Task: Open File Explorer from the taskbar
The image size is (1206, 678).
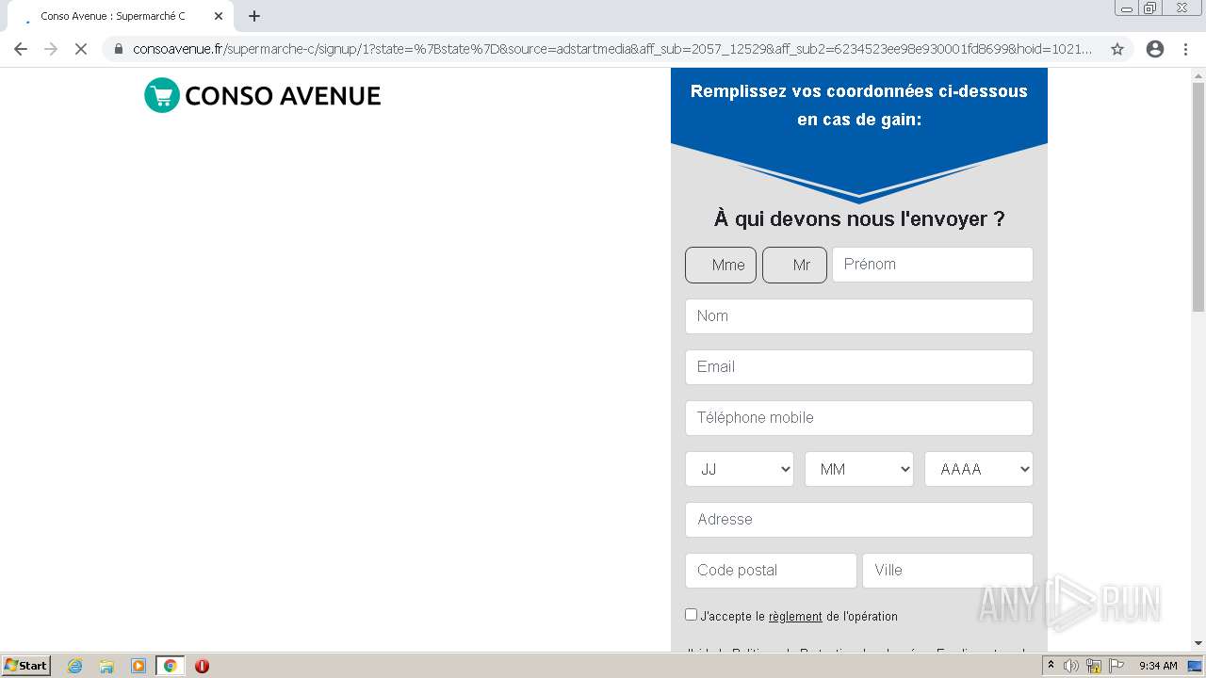Action: [x=106, y=666]
